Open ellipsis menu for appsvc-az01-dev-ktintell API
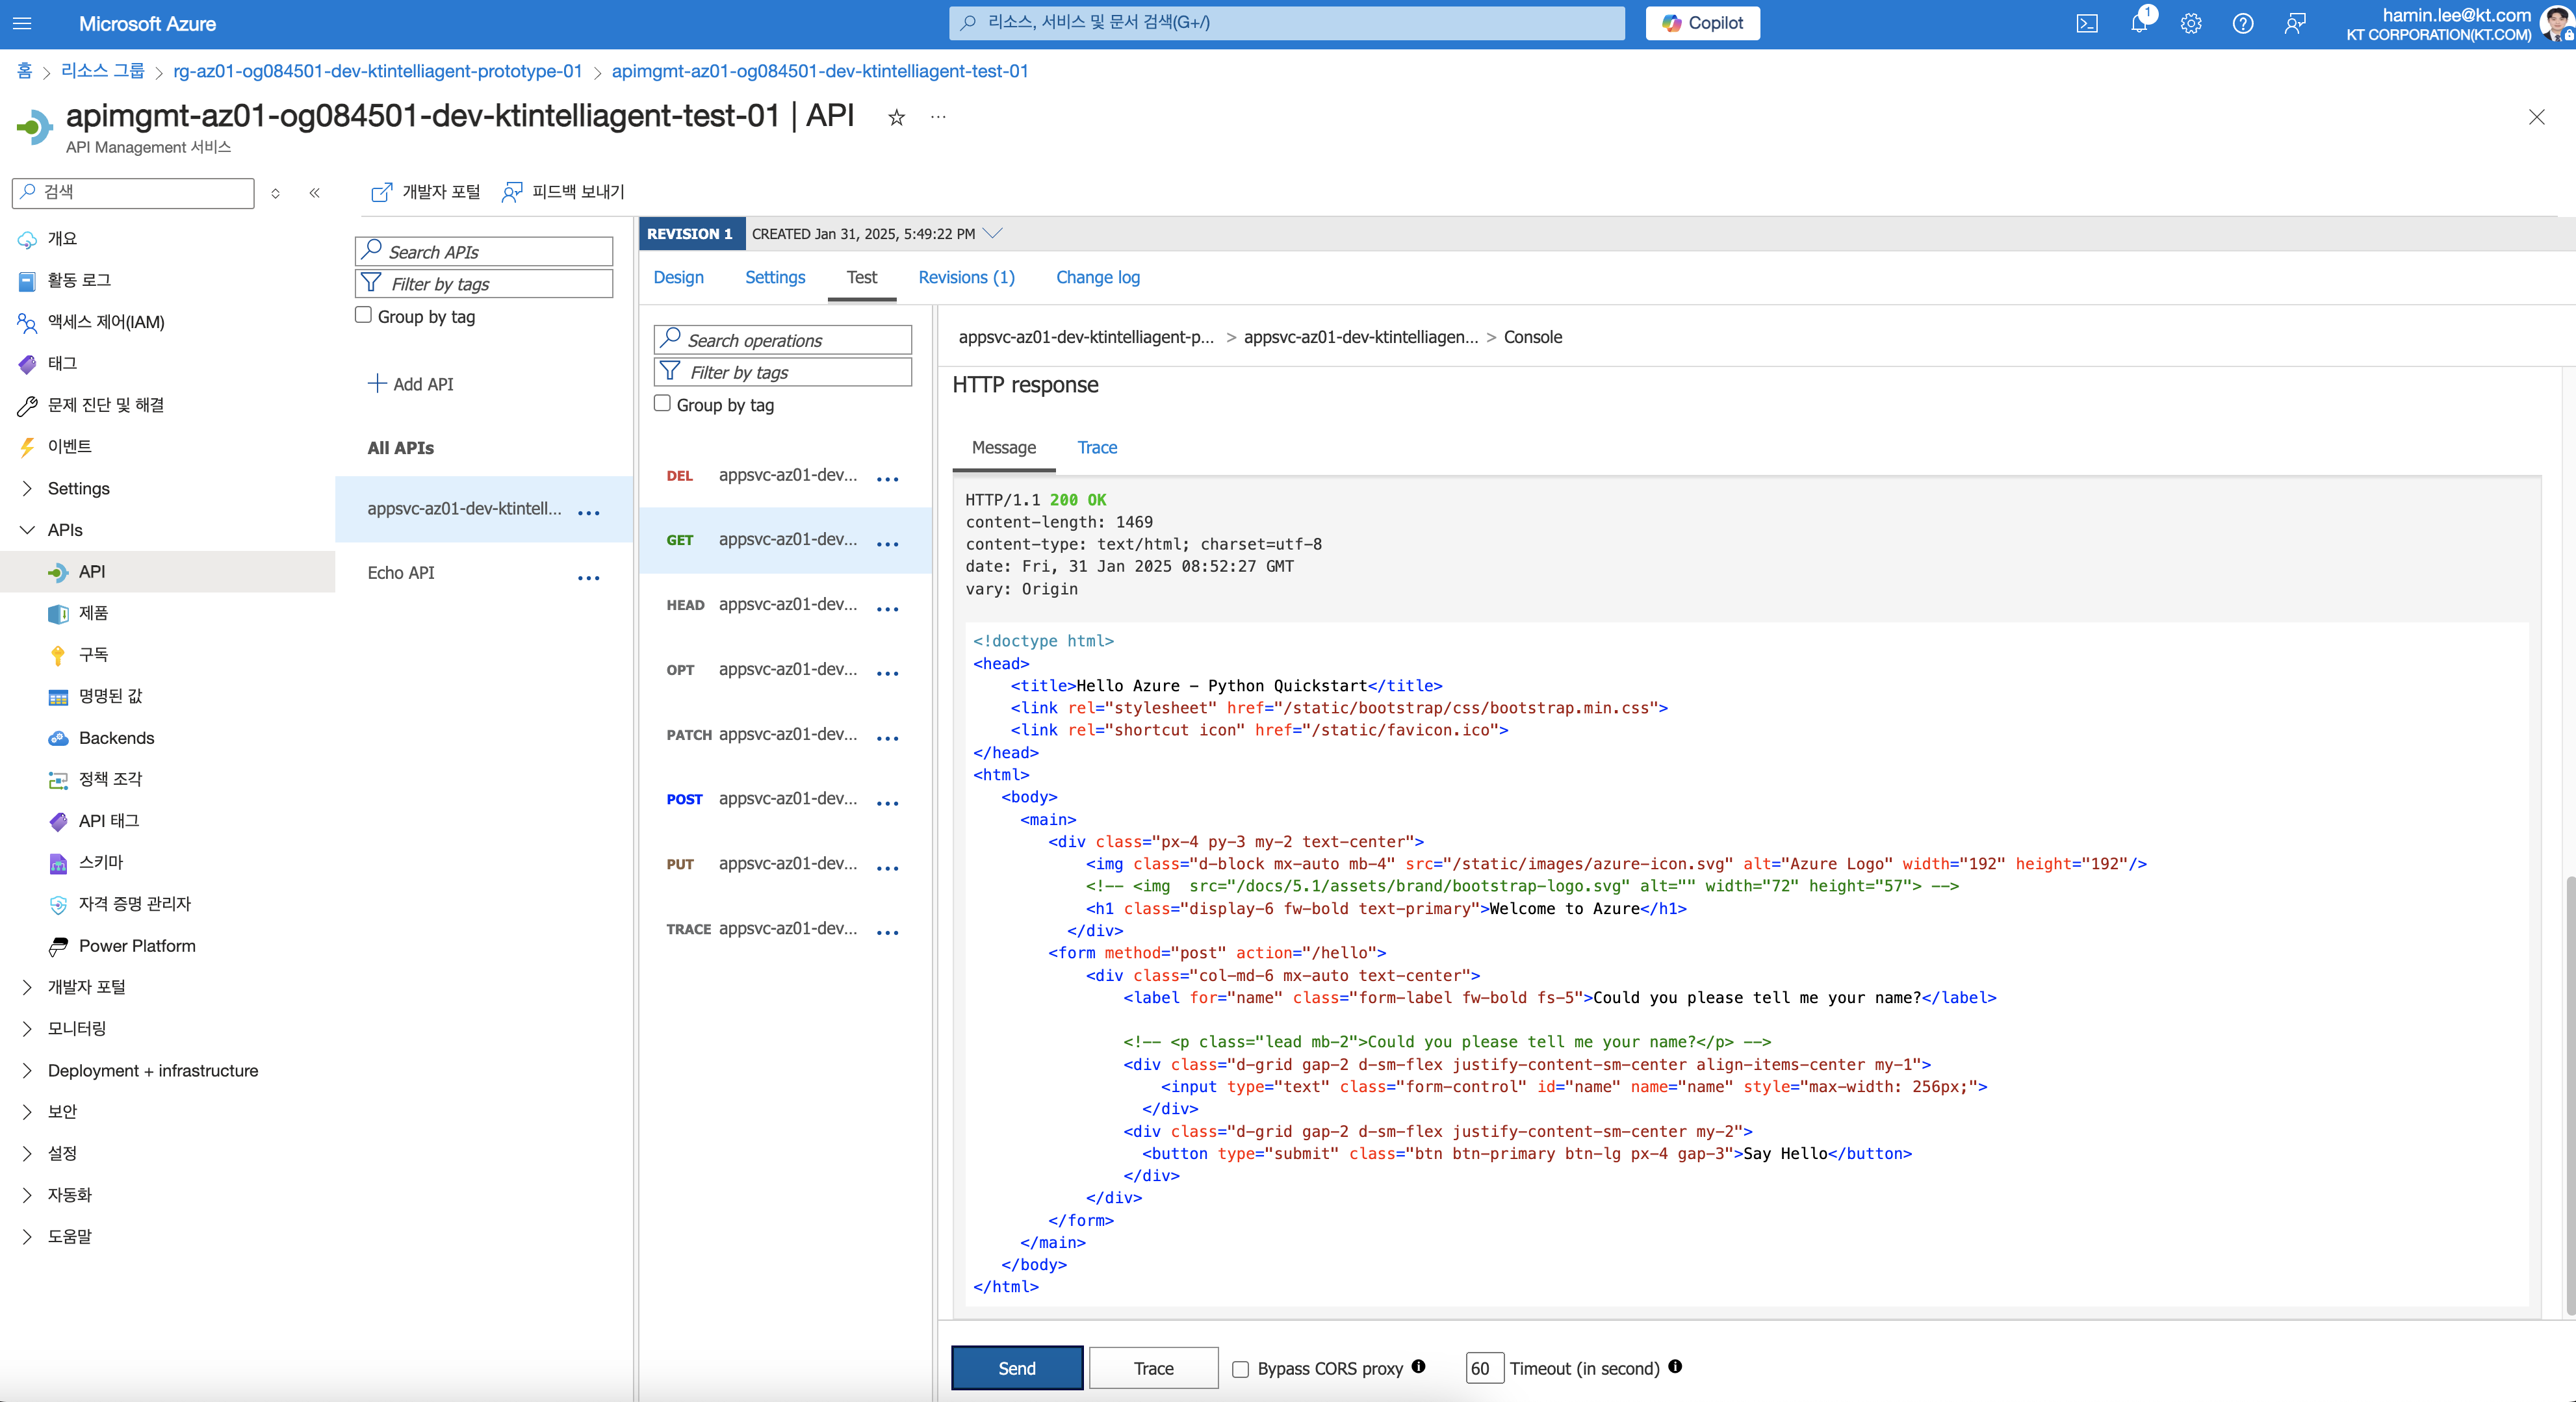The image size is (2576, 1402). point(589,512)
